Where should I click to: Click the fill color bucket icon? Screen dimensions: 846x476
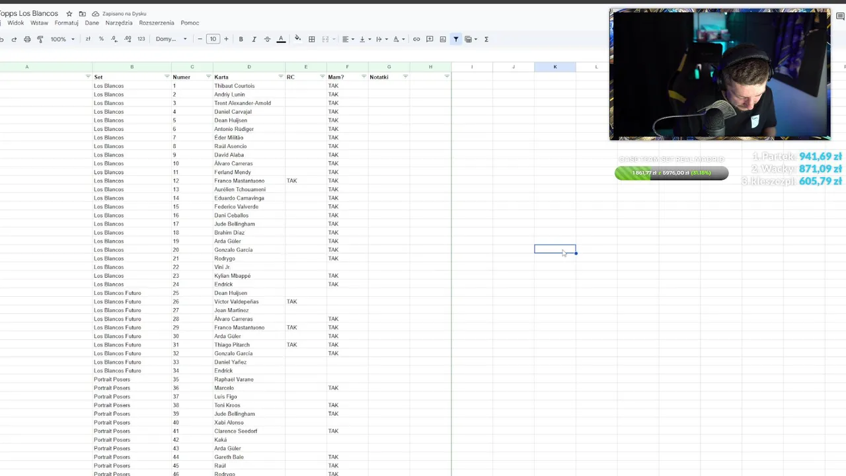297,39
